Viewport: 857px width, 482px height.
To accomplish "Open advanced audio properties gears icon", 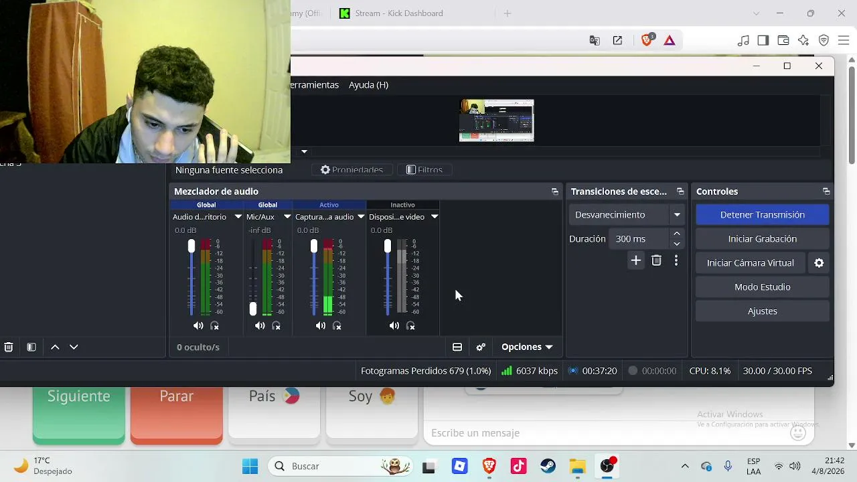I will tap(481, 347).
